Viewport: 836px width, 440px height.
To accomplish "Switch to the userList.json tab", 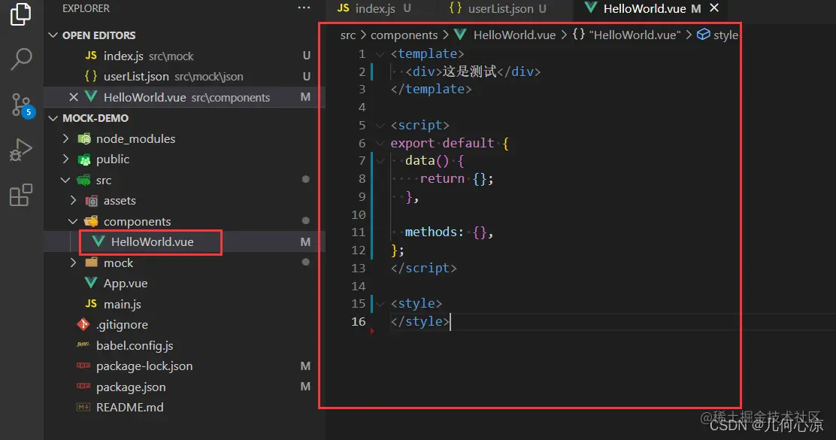I will 498,8.
